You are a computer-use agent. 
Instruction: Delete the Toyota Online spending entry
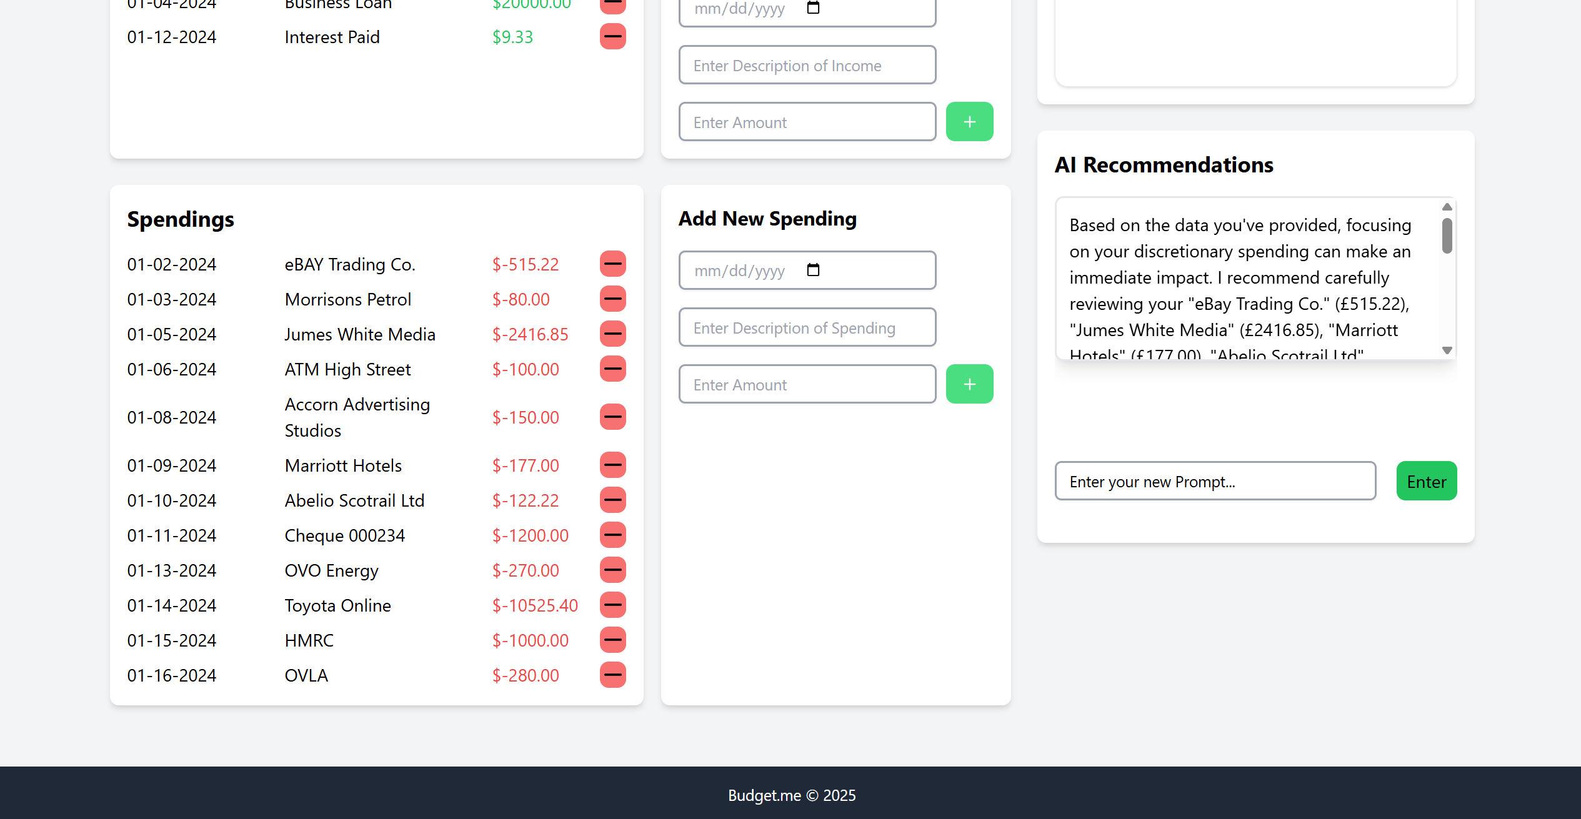612,605
